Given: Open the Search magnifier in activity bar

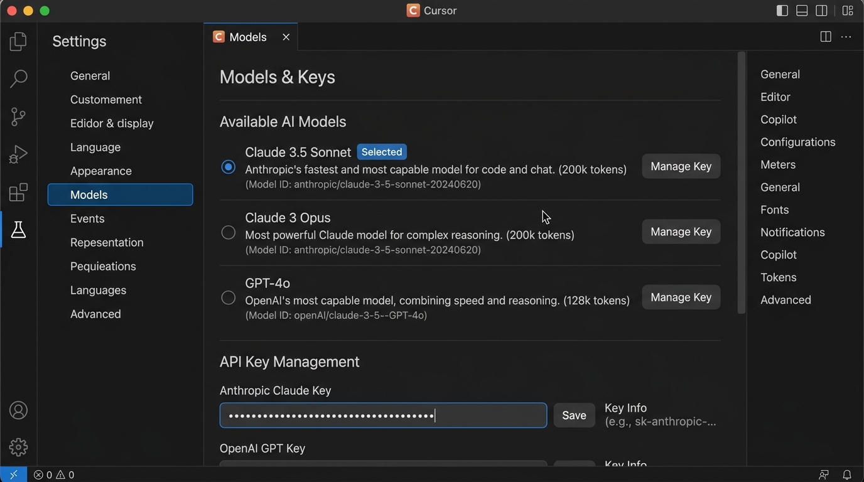Looking at the screenshot, I should click(18, 78).
